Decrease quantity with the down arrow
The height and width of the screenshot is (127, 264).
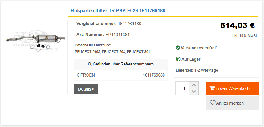194,92
